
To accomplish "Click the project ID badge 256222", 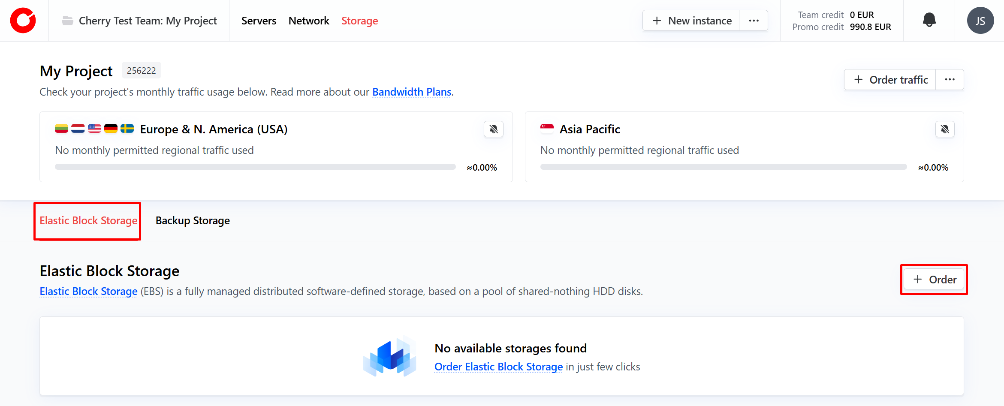I will click(x=141, y=71).
